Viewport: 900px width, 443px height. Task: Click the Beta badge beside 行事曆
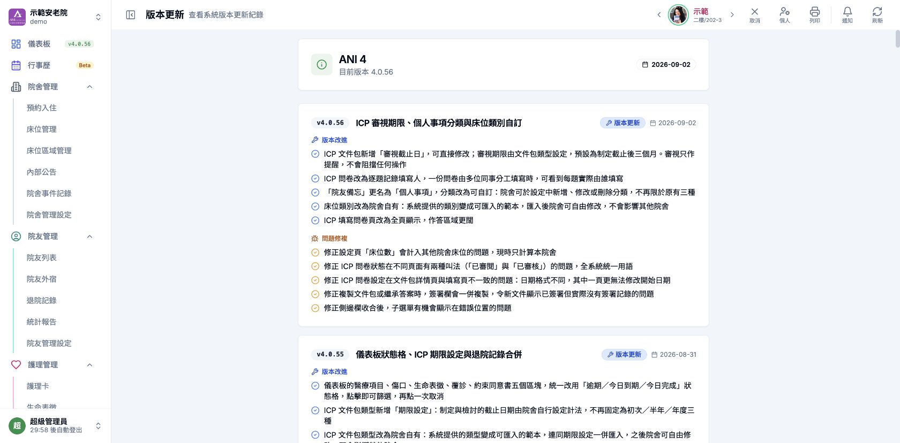click(85, 65)
